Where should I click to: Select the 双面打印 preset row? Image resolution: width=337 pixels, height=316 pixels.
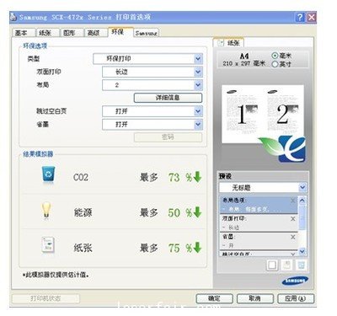point(259,223)
